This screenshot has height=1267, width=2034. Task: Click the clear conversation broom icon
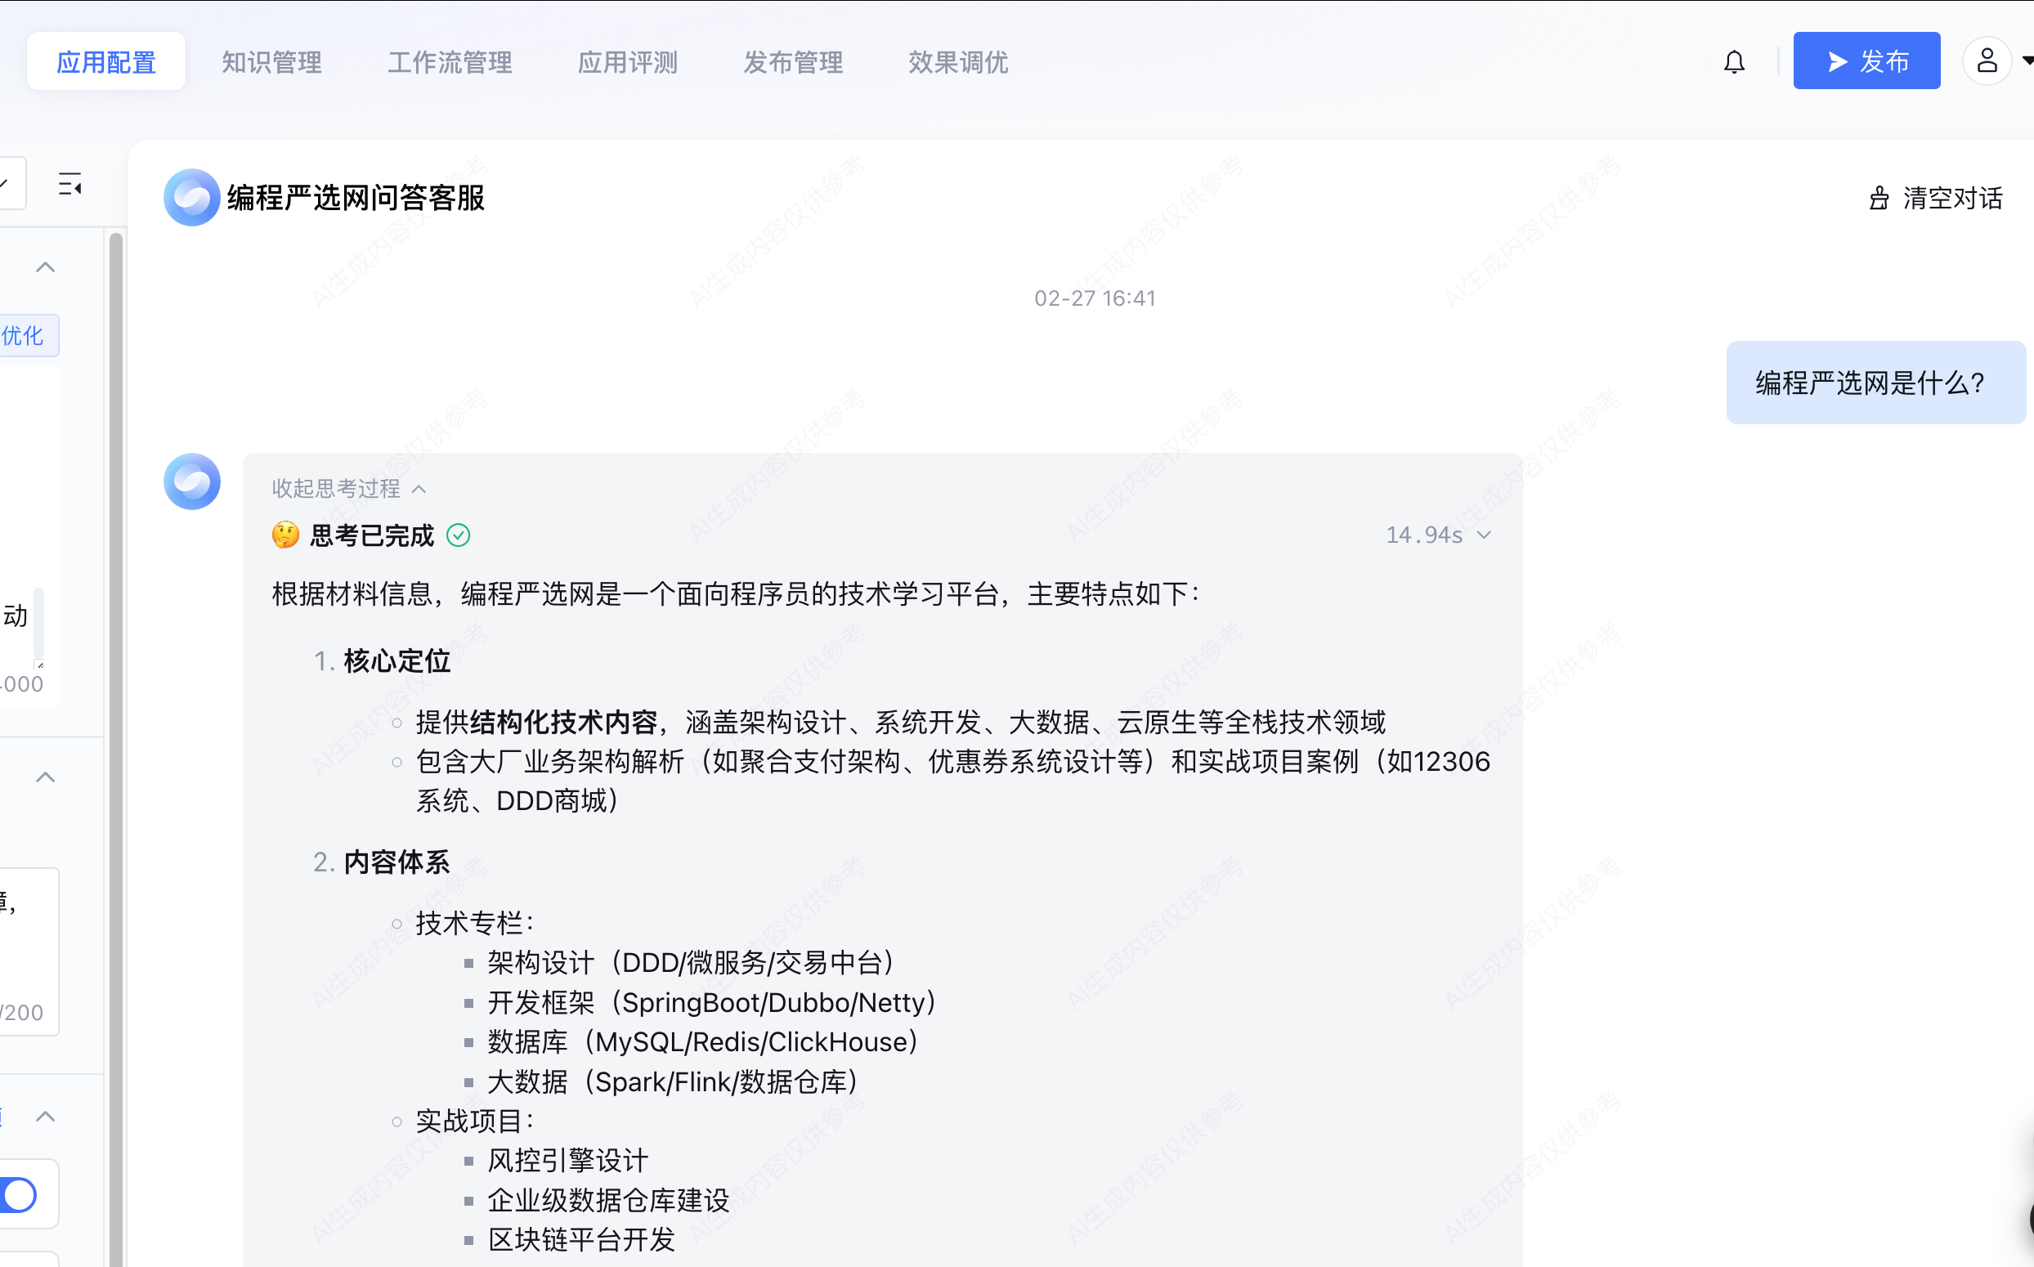pyautogui.click(x=1879, y=199)
